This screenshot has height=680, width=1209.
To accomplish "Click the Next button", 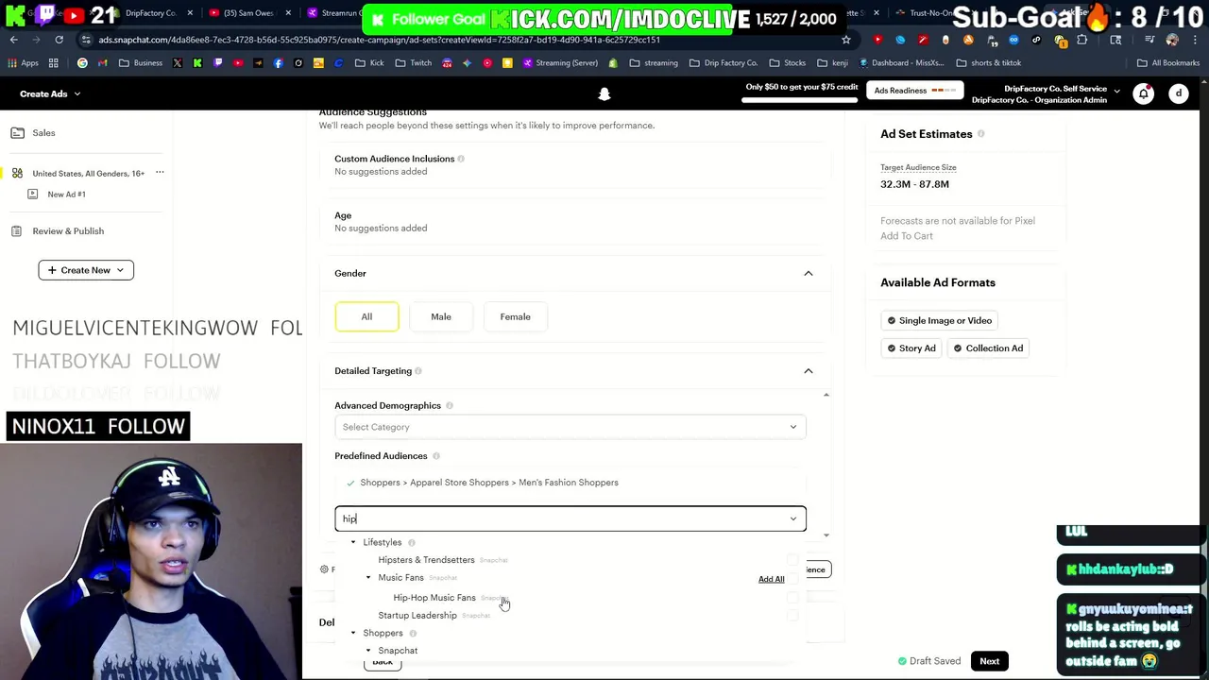I will tap(989, 661).
